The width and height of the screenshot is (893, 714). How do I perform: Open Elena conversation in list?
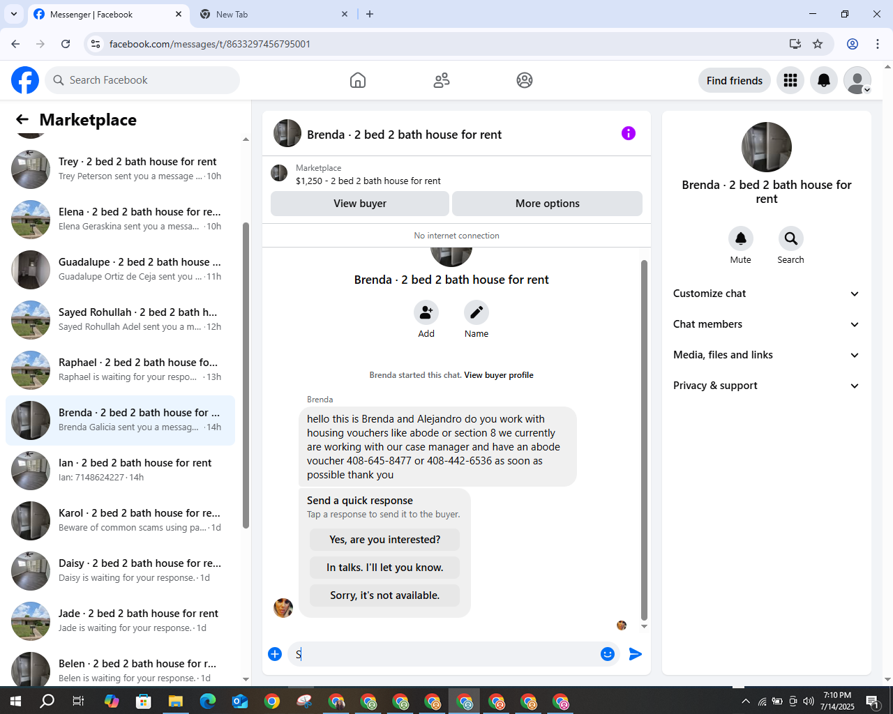pyautogui.click(x=120, y=219)
